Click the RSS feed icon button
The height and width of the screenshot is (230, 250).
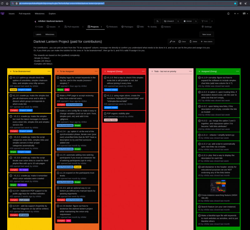click(157, 21)
